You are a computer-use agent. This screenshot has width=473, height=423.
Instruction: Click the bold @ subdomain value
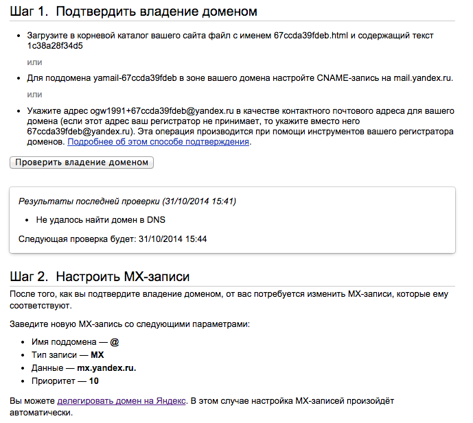coord(115,342)
